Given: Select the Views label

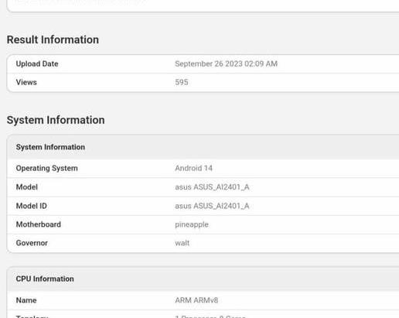Looking at the screenshot, I should 26,82.
